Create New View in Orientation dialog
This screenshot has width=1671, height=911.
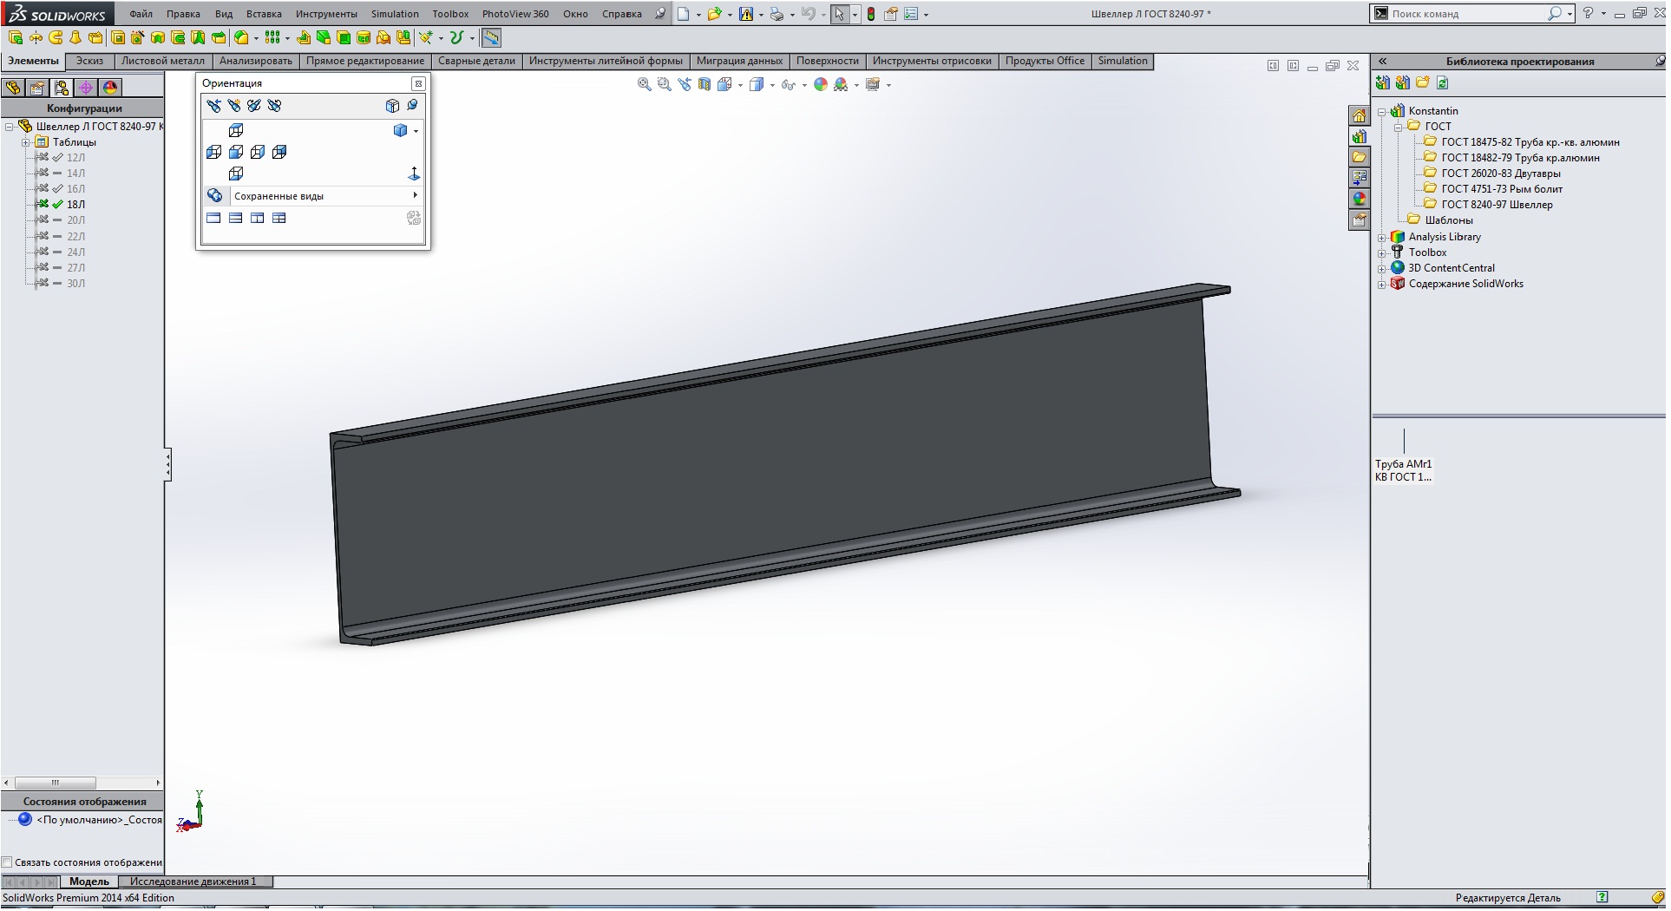click(x=234, y=106)
